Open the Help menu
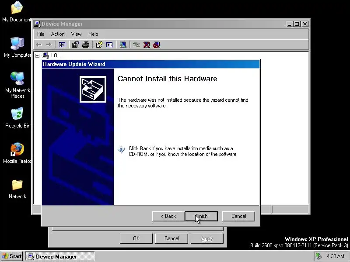 pyautogui.click(x=93, y=34)
